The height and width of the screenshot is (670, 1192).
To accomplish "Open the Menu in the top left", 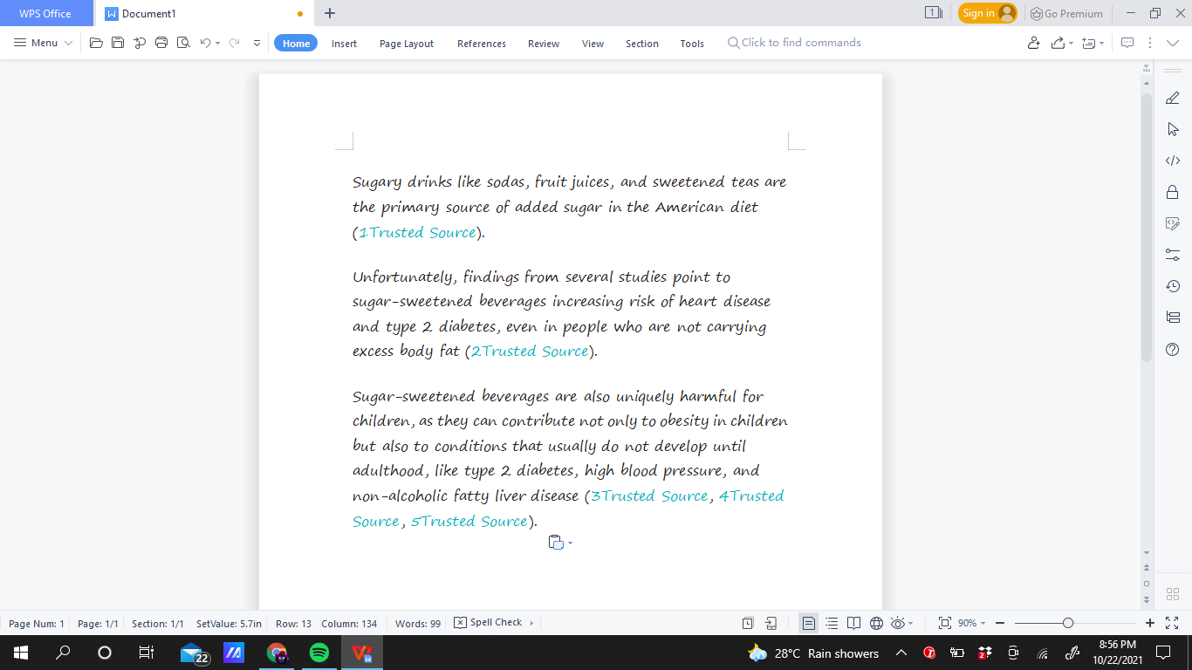I will 41,43.
